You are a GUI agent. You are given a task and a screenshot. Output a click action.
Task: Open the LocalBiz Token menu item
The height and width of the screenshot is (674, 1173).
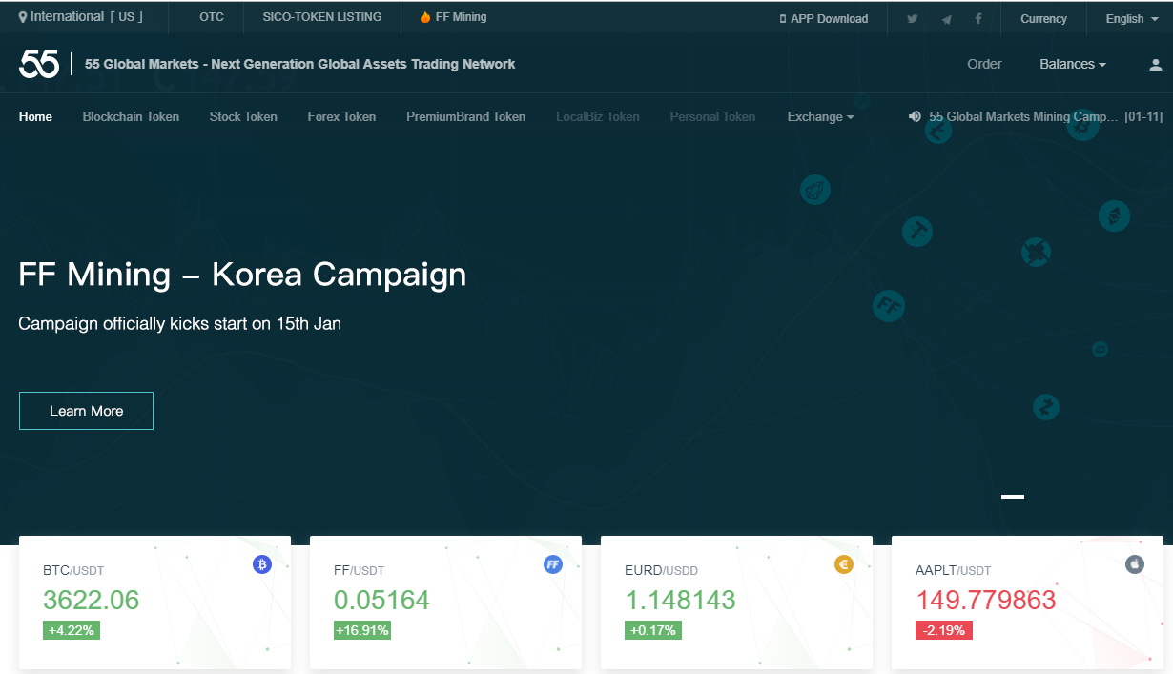[598, 116]
